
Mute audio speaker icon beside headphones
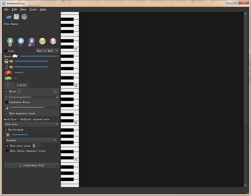point(11,61)
